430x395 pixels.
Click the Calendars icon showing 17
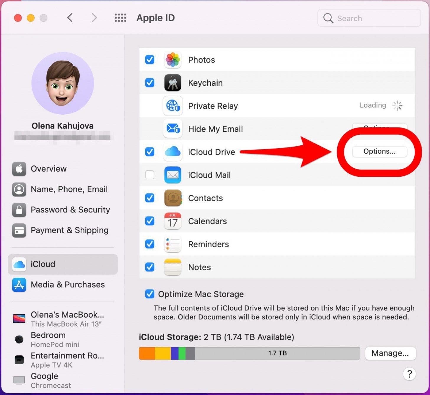(x=172, y=221)
